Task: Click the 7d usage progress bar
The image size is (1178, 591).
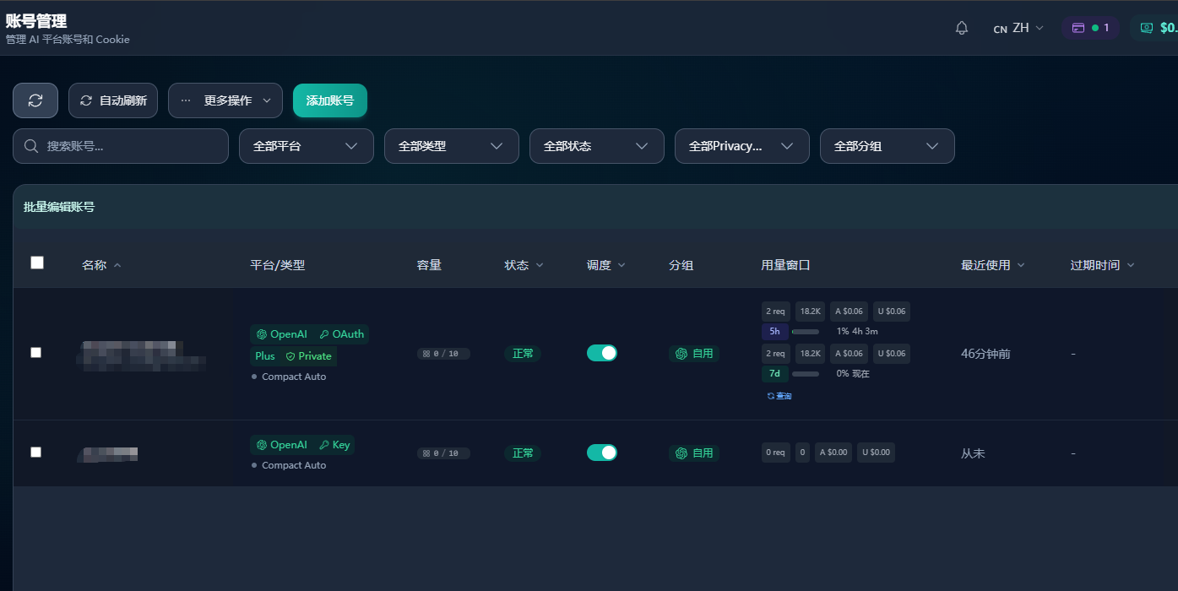Action: (x=806, y=374)
